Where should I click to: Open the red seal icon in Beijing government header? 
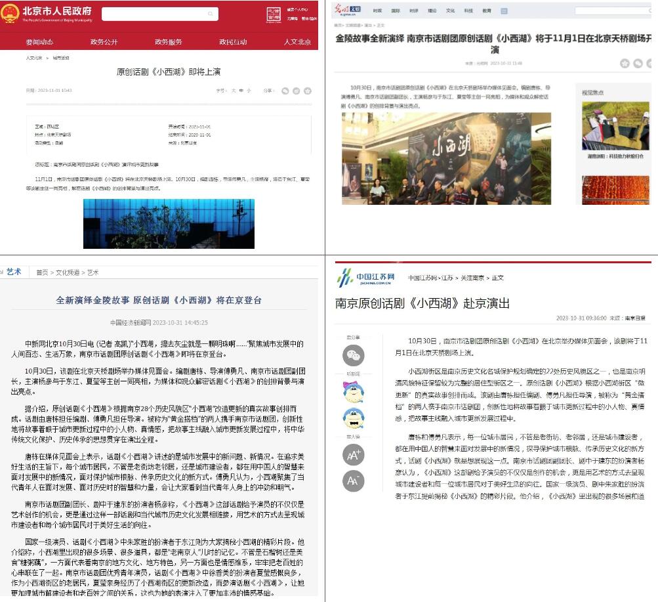tap(274, 14)
